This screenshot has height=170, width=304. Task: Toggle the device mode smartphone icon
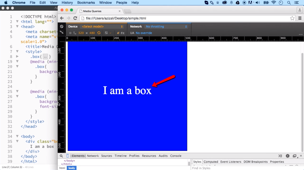(x=67, y=156)
